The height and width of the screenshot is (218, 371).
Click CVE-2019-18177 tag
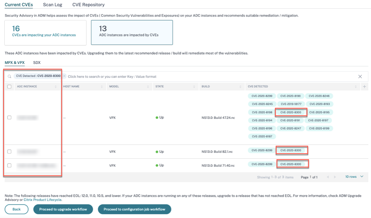(x=291, y=104)
